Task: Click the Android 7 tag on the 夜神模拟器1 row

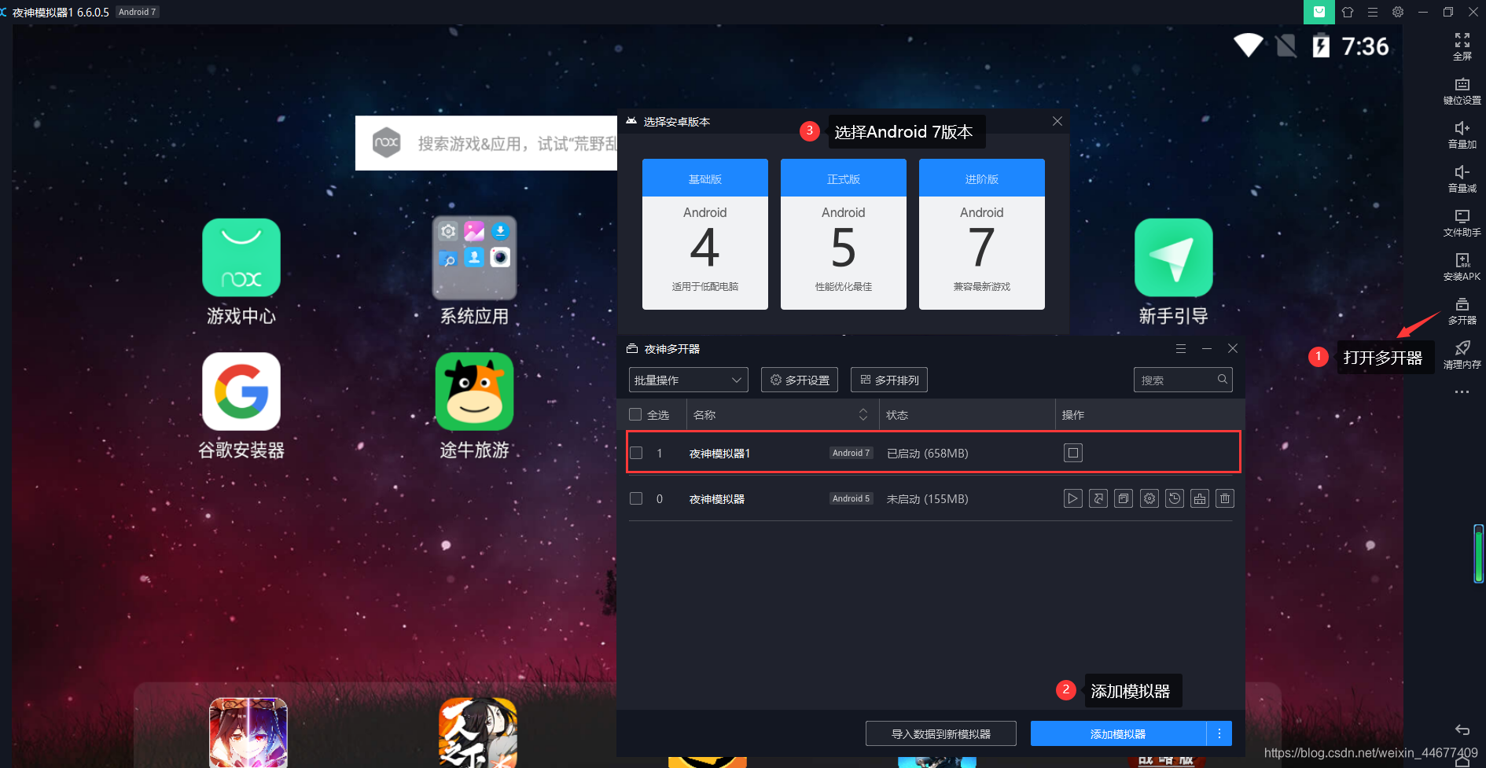Action: click(x=852, y=453)
